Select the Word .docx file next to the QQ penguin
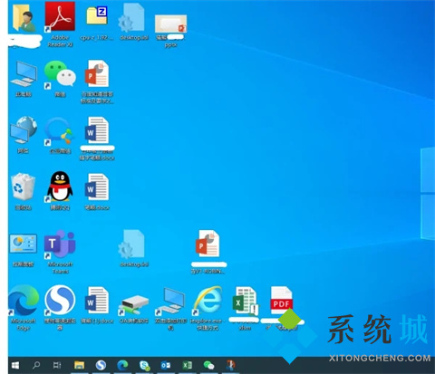The image size is (435, 374). [x=97, y=187]
